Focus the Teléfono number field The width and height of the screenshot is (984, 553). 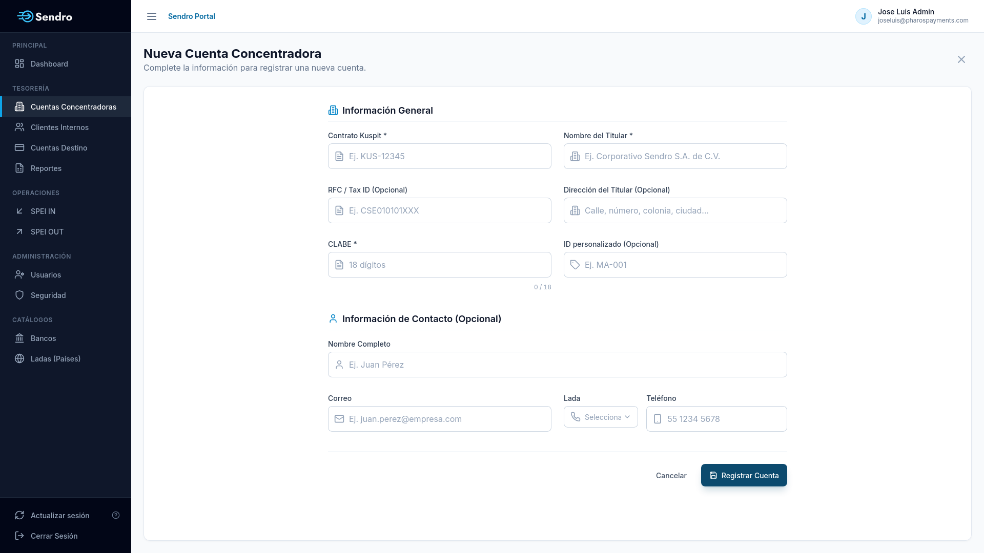(716, 419)
